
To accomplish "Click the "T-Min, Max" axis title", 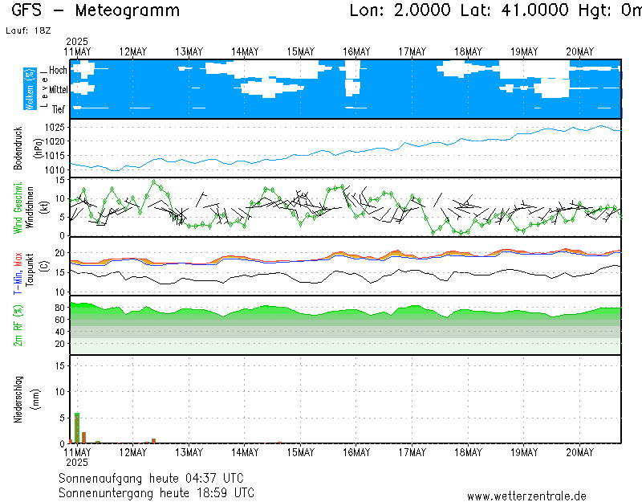I will coord(18,273).
